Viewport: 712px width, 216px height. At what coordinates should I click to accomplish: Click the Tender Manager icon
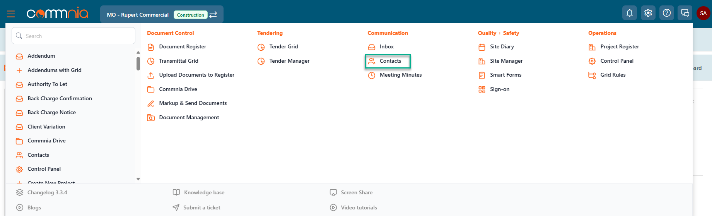(x=261, y=61)
